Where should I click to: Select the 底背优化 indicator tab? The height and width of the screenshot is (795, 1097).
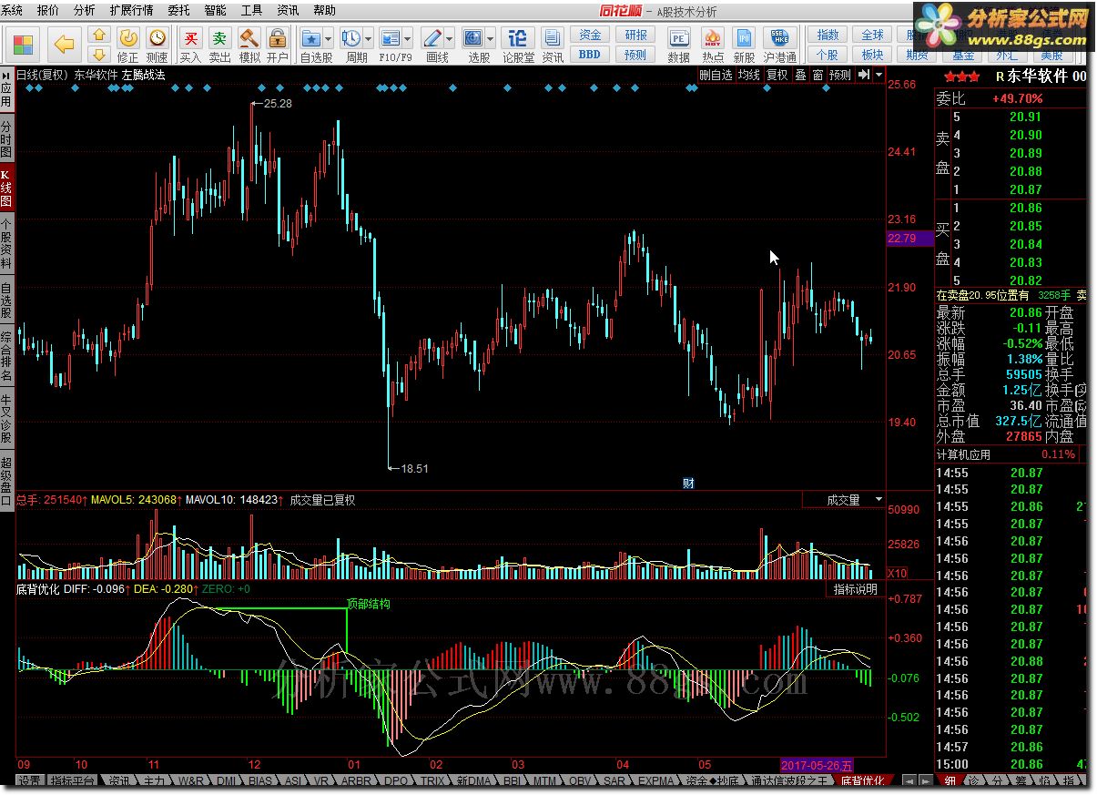[x=861, y=781]
